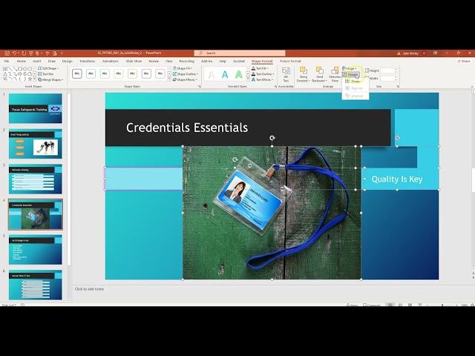Open the Shape Styles dialog launcher

click(x=200, y=87)
